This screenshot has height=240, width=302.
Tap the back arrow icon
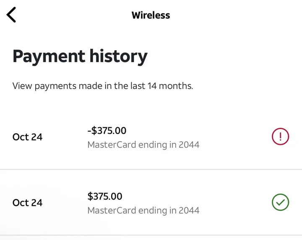click(x=11, y=15)
